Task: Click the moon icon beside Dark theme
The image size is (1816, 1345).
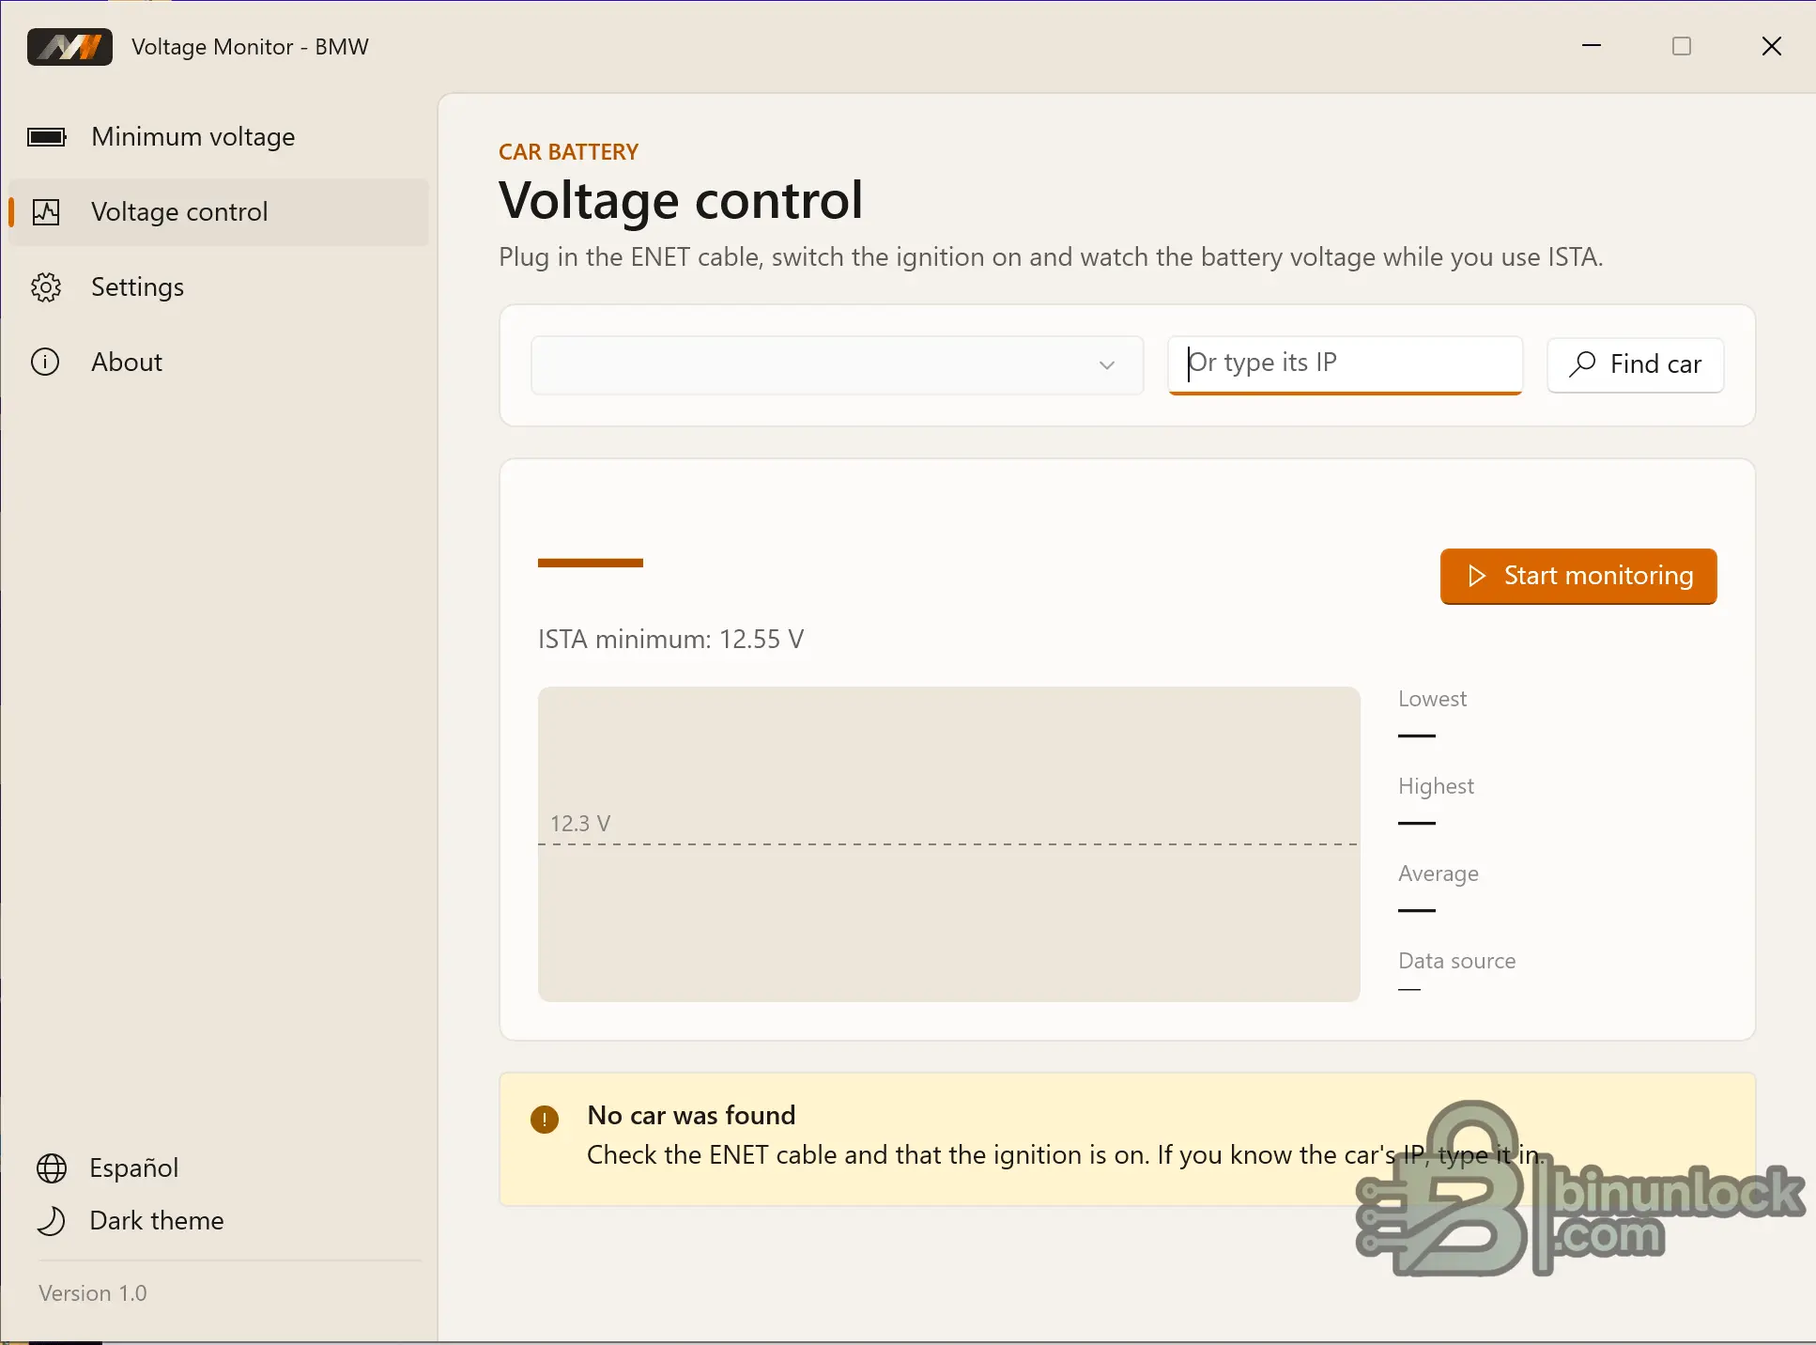Action: click(52, 1221)
